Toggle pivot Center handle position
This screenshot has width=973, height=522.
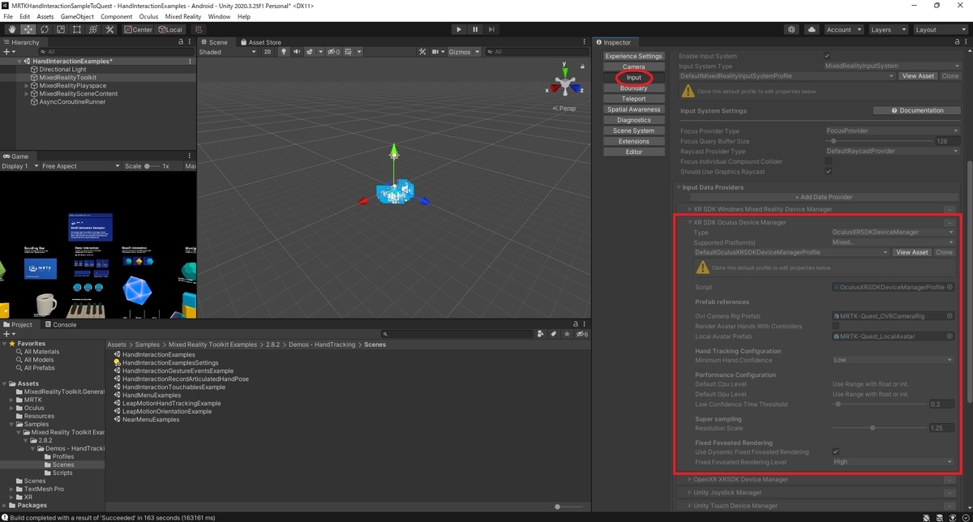[x=138, y=29]
